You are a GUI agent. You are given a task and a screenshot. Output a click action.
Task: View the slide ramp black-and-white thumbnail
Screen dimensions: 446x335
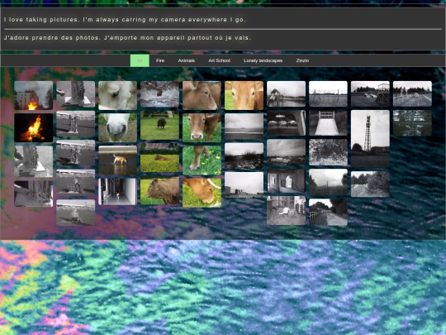(x=328, y=122)
